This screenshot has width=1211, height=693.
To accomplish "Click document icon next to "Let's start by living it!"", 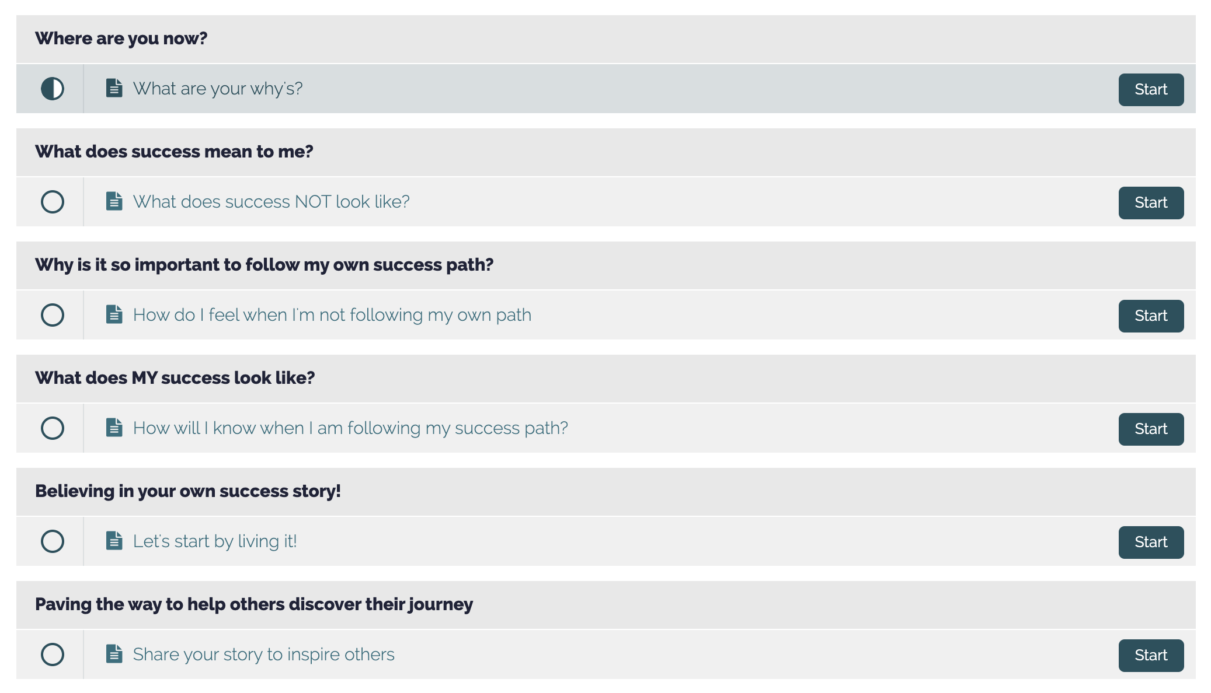I will pyautogui.click(x=114, y=541).
